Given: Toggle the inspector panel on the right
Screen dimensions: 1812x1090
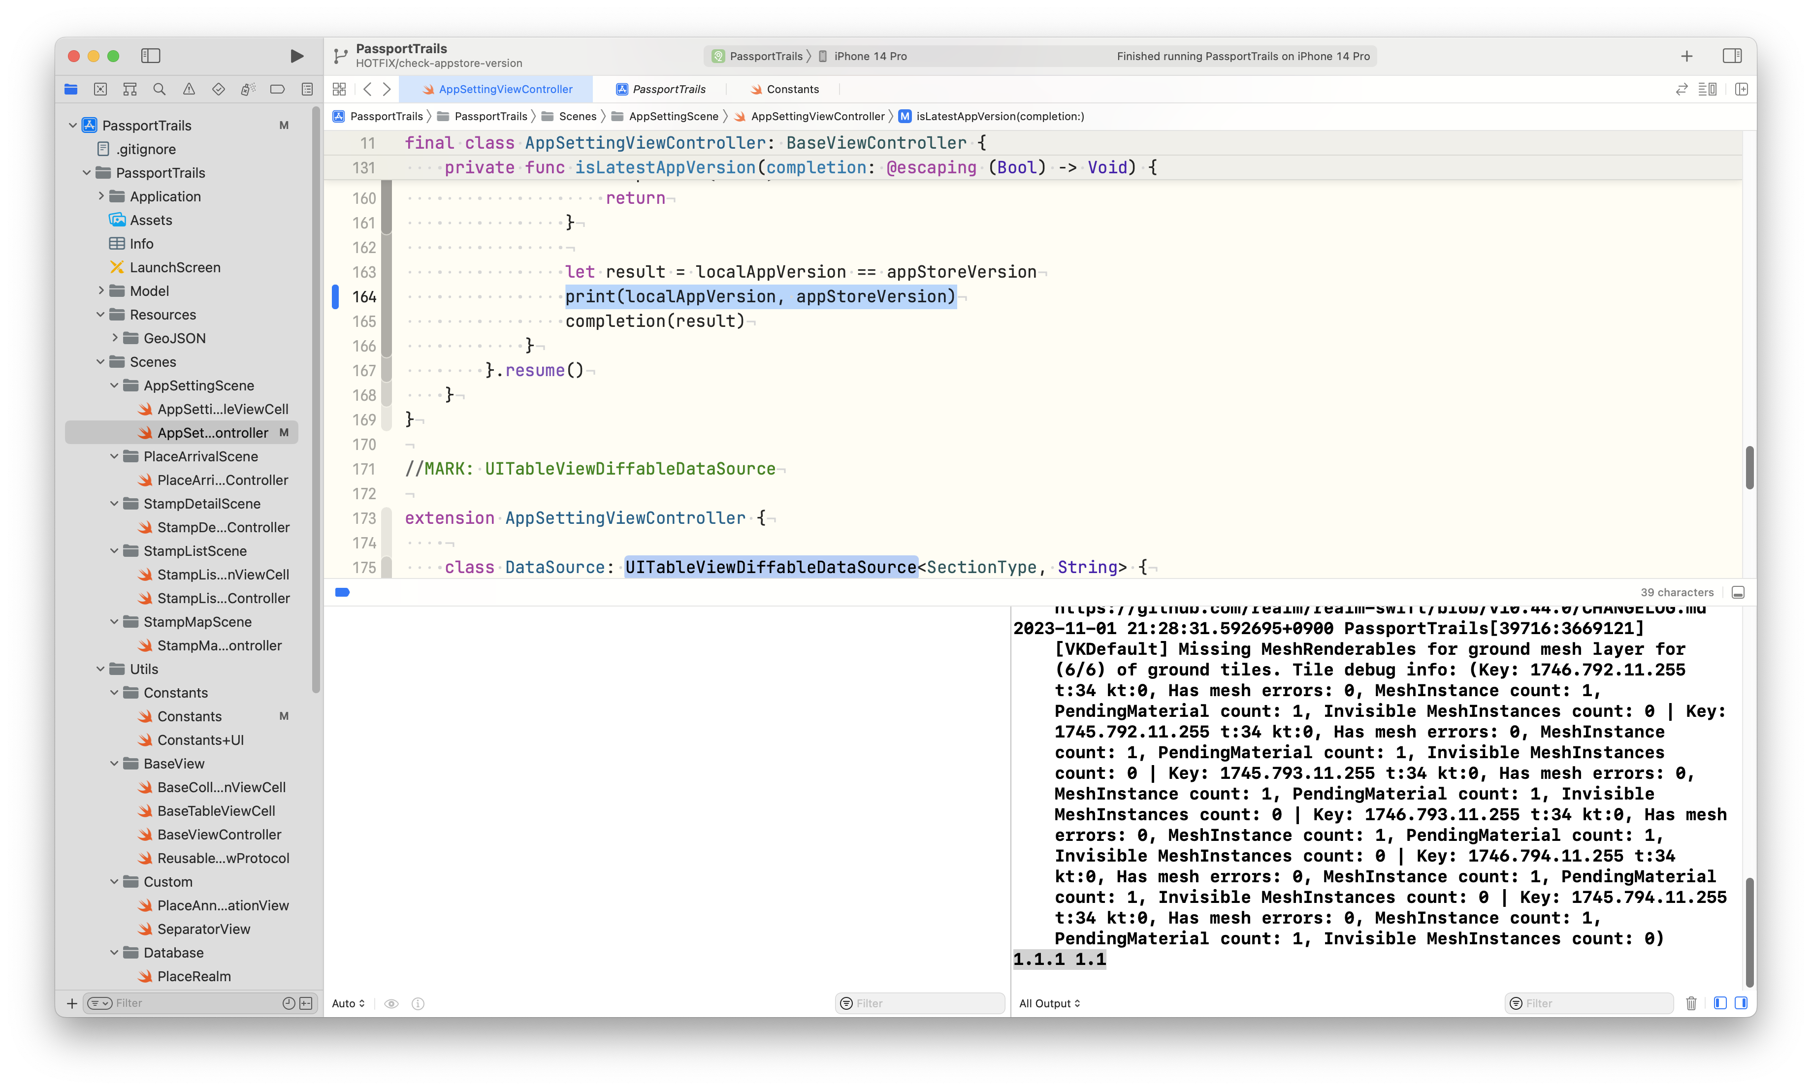Looking at the screenshot, I should [1732, 56].
